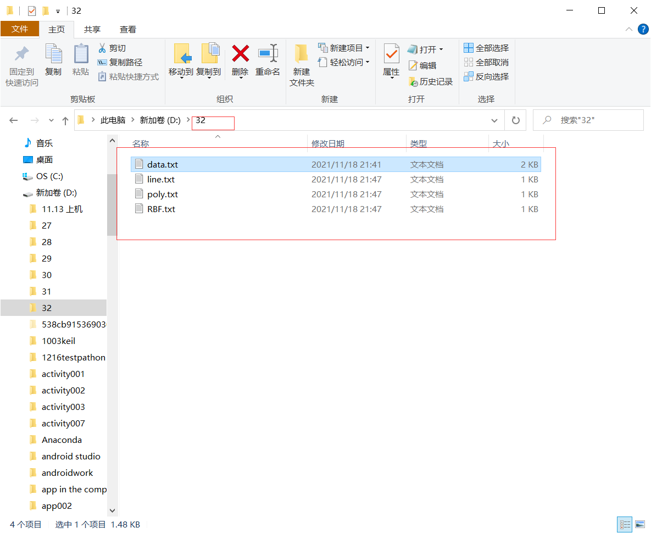Open the File (文件) tab
Viewport: 651px width, 533px height.
[x=20, y=29]
